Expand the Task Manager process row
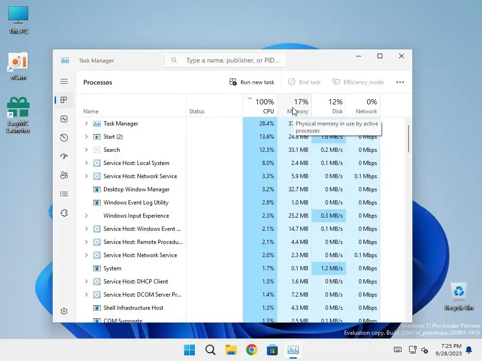 click(87, 124)
